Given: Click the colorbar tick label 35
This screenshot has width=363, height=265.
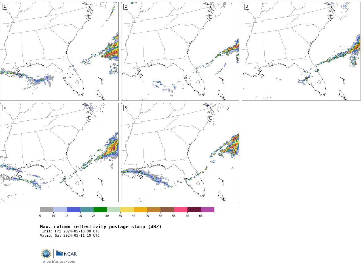Looking at the screenshot, I should 120,216.
